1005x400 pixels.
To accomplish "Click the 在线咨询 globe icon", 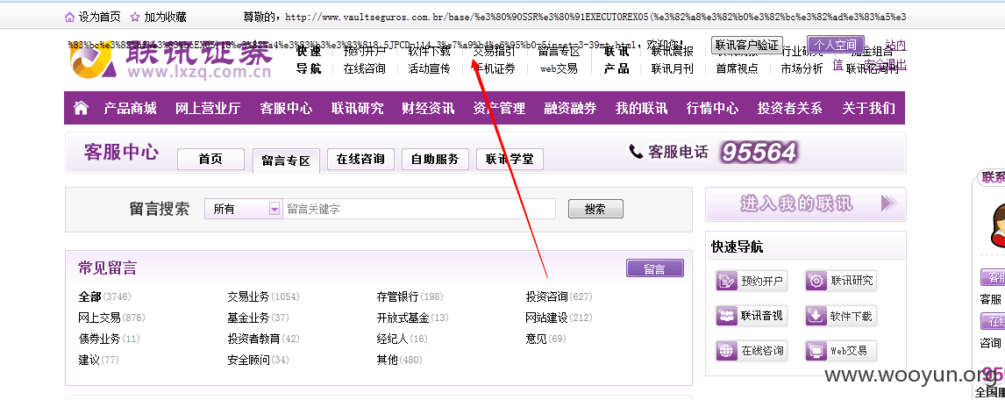I will [x=727, y=351].
